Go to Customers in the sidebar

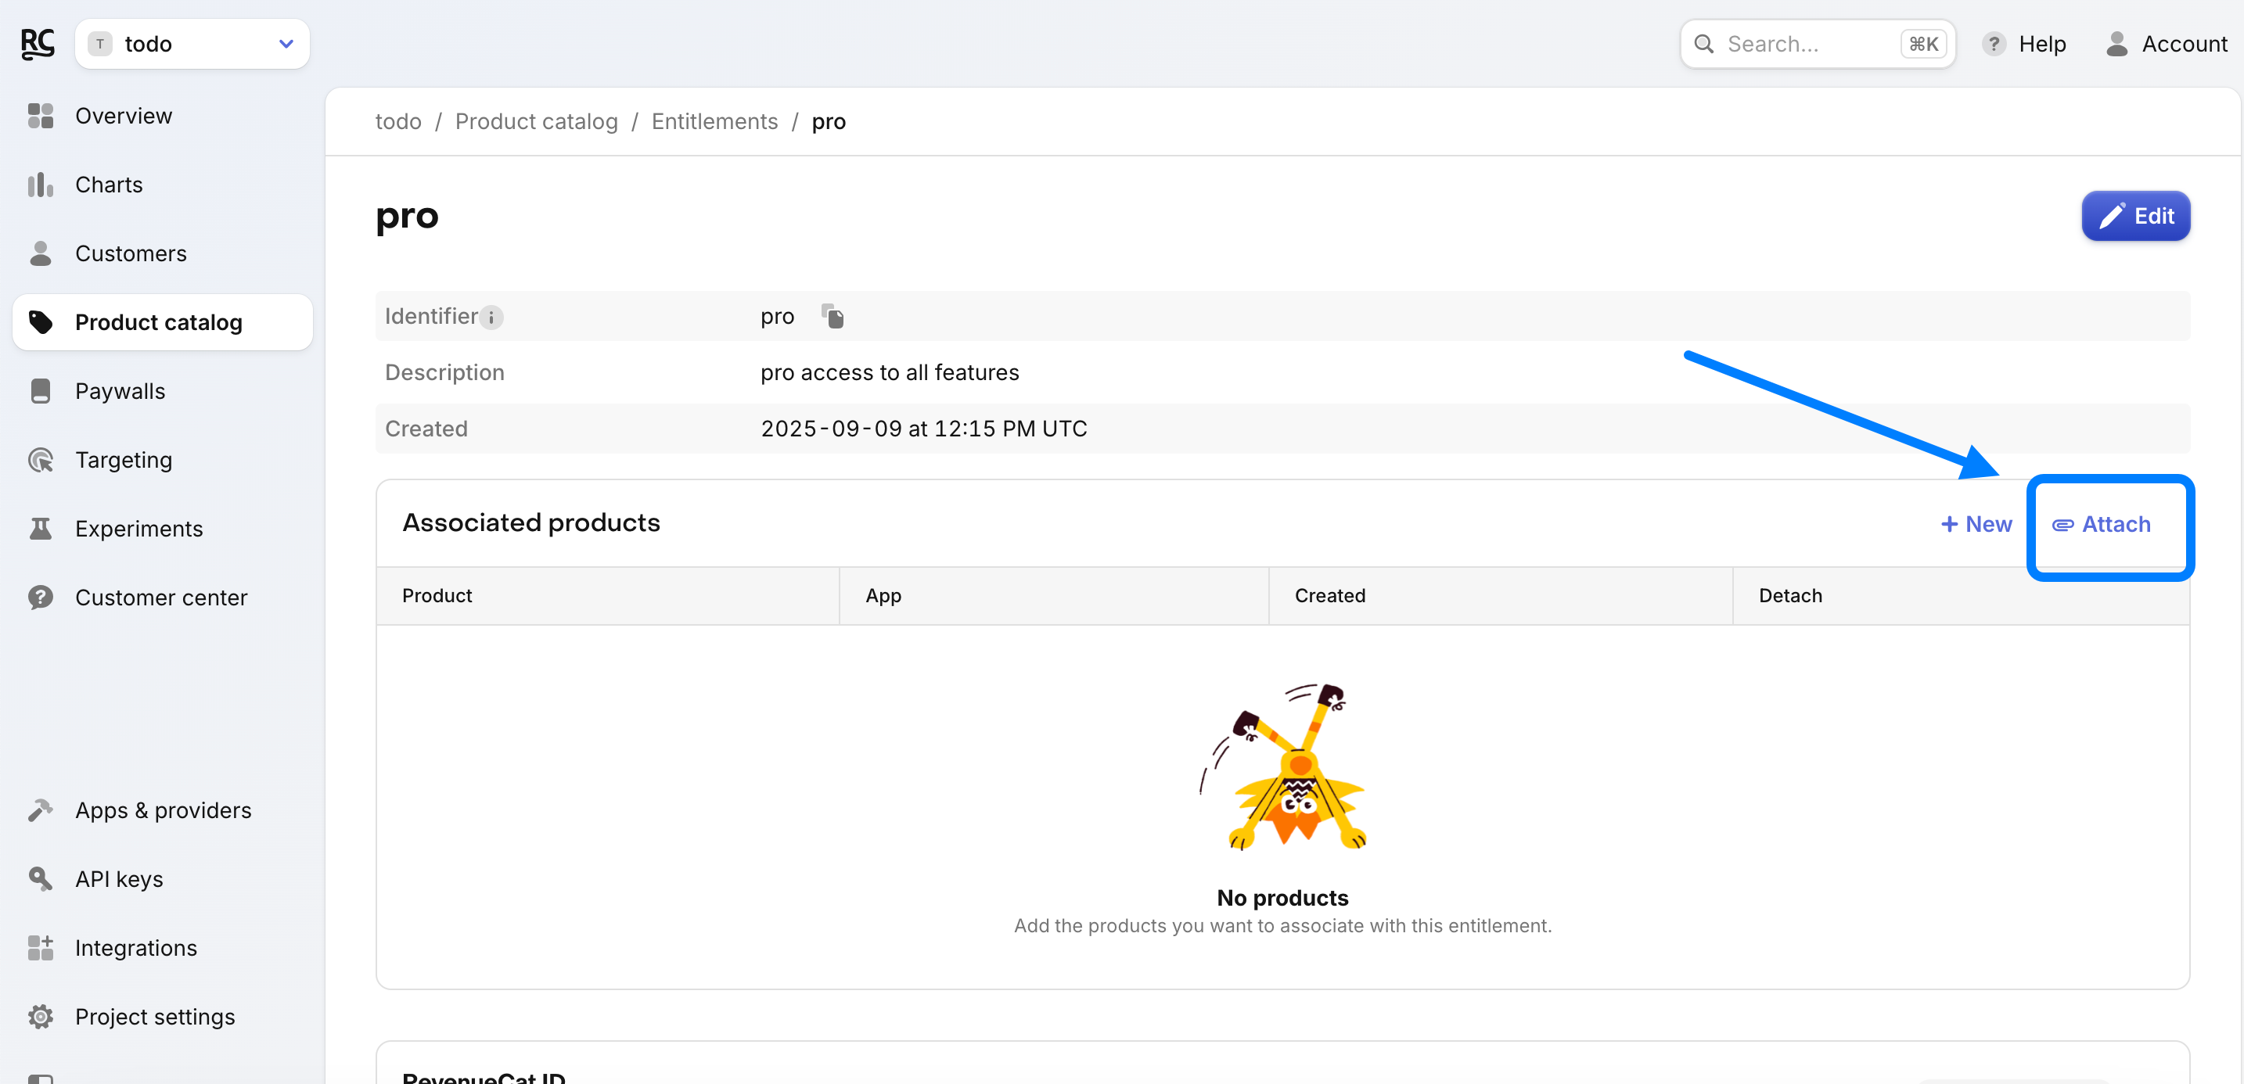[131, 253]
